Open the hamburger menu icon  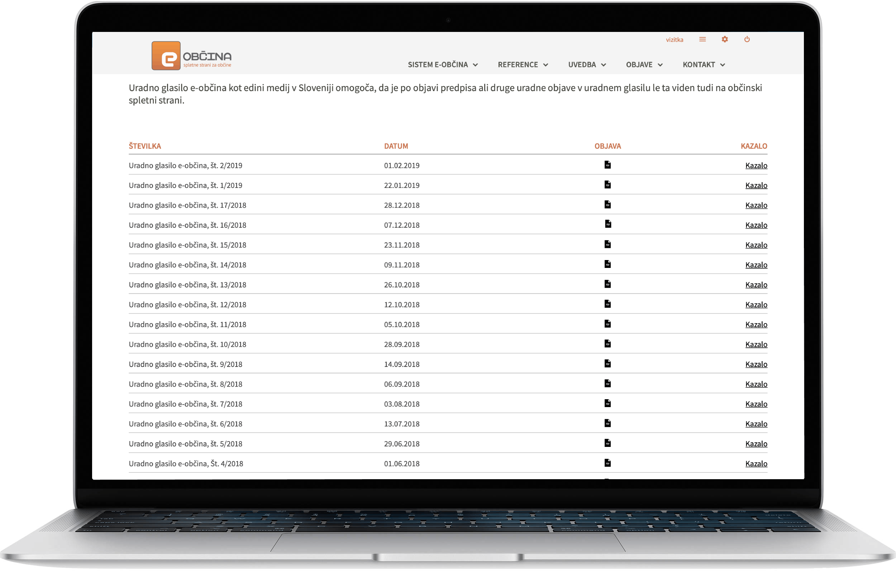(702, 39)
